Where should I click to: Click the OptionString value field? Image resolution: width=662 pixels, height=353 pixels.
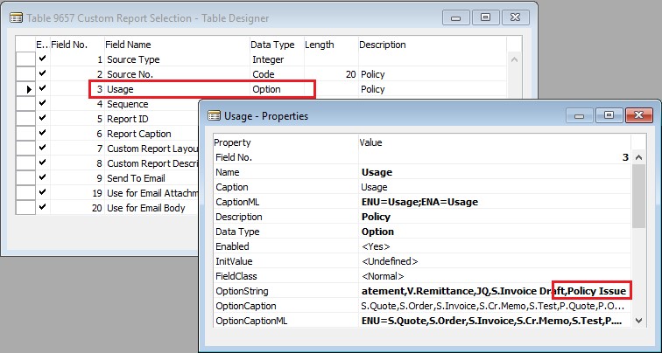(495, 291)
